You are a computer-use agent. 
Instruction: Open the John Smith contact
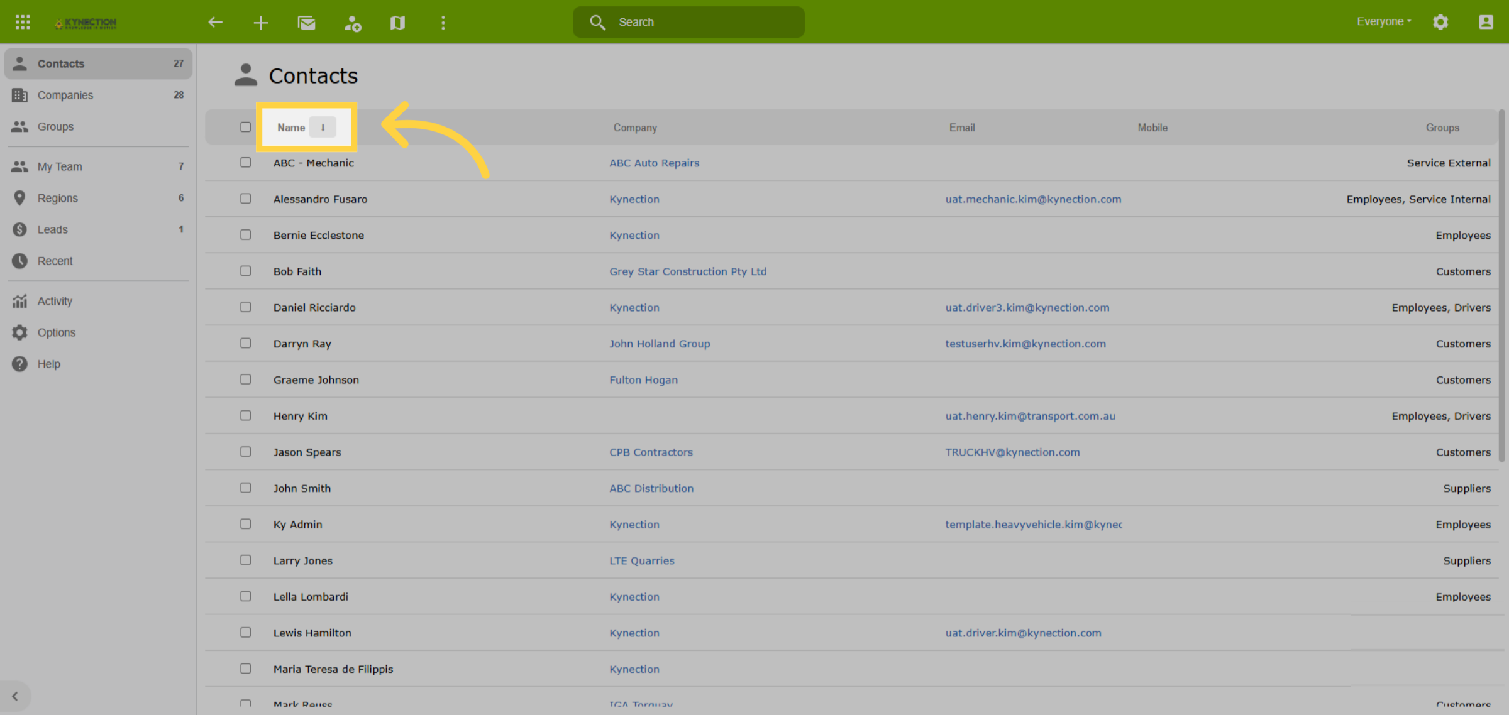click(x=302, y=488)
